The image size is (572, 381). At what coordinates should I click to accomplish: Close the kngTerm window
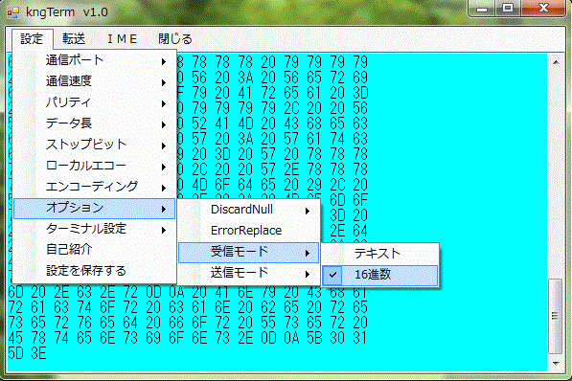543,8
